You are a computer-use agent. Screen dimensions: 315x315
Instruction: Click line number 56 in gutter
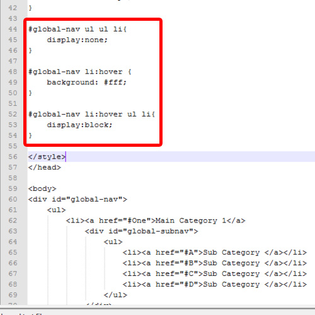click(13, 157)
